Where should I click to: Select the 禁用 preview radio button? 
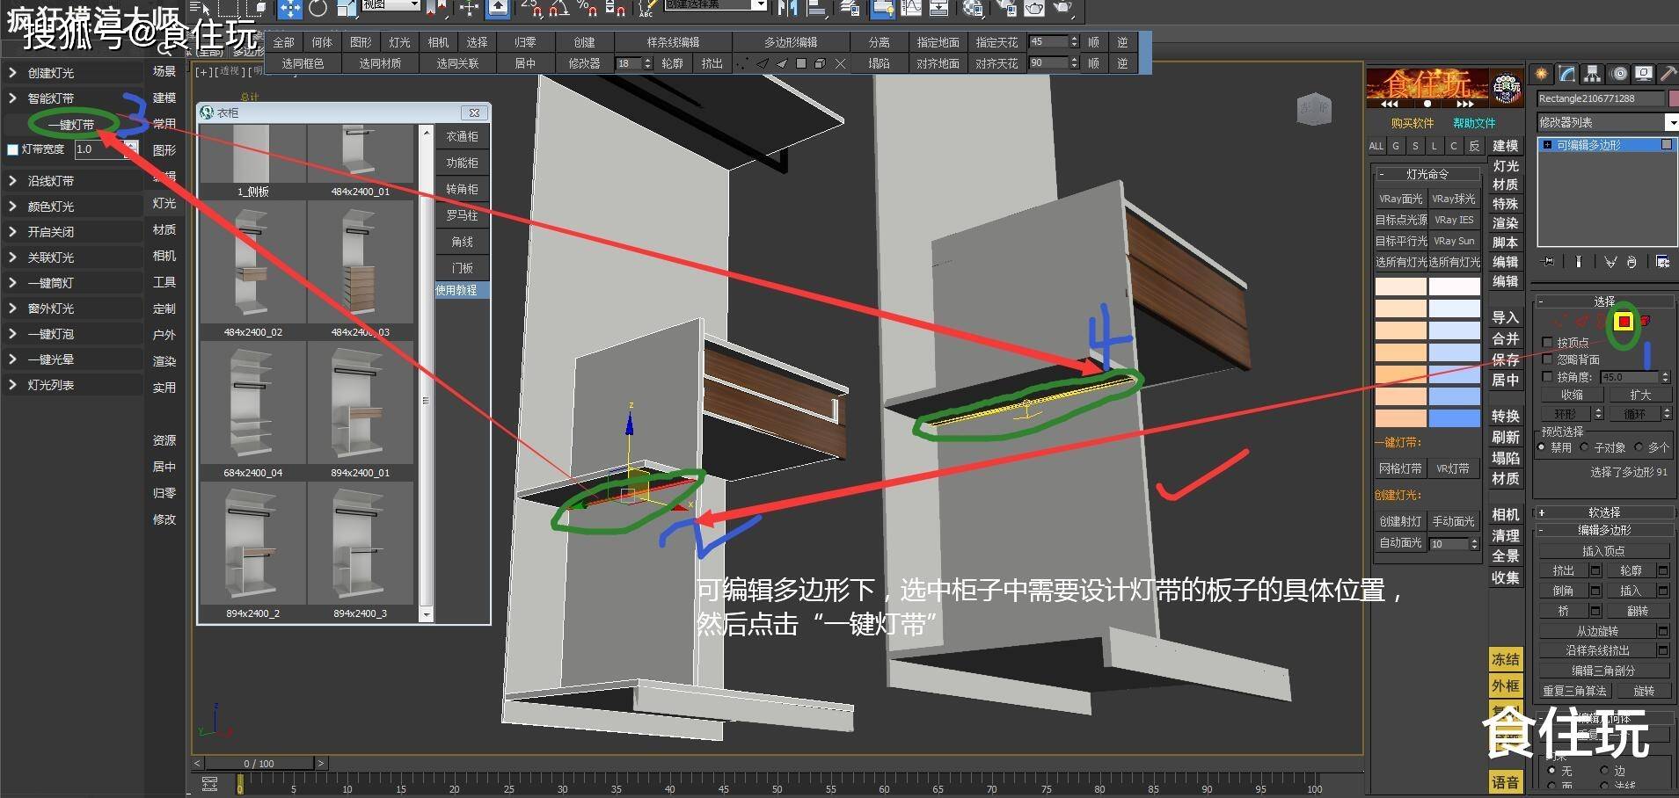[x=1542, y=447]
